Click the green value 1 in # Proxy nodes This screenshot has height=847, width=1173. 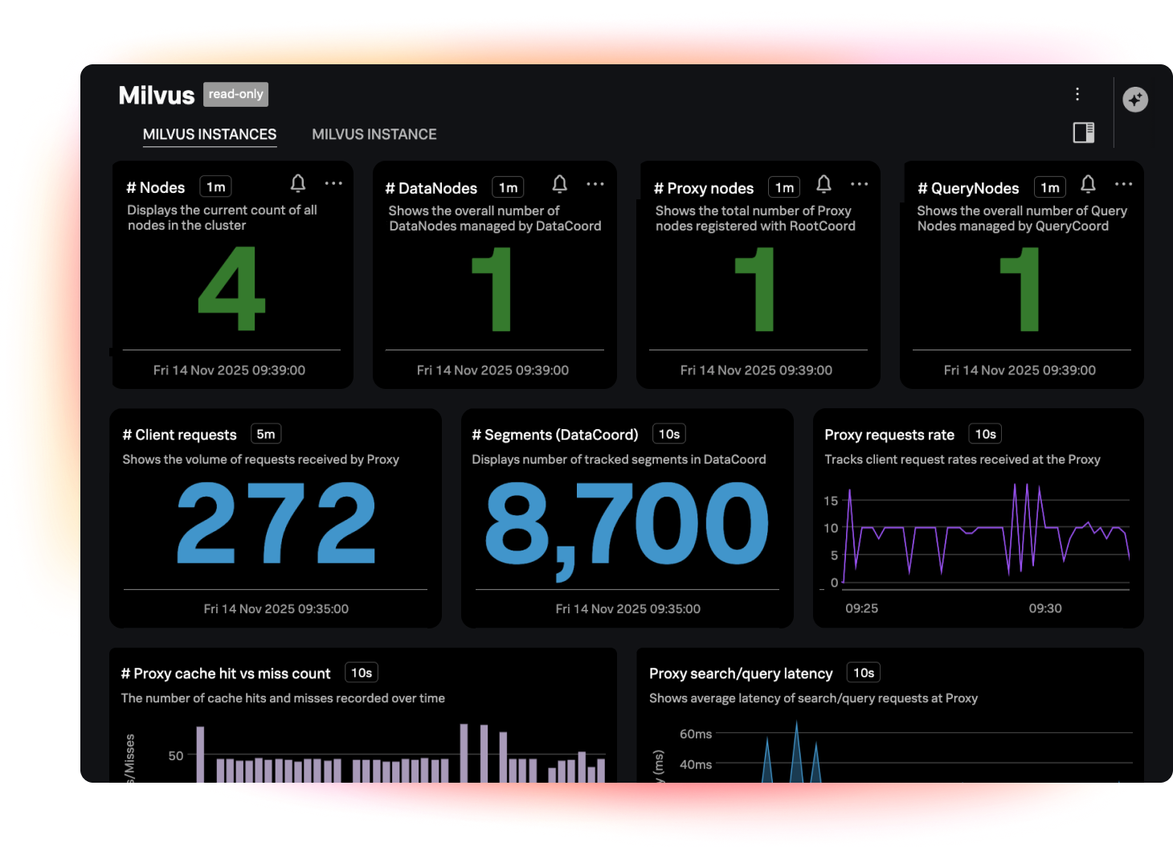754,288
